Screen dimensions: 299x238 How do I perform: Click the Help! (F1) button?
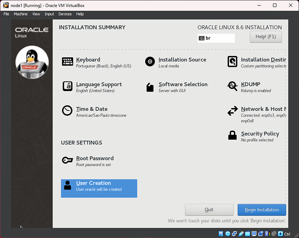pyautogui.click(x=266, y=37)
